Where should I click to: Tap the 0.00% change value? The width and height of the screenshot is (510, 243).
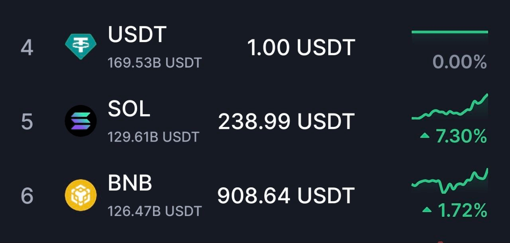(x=460, y=62)
